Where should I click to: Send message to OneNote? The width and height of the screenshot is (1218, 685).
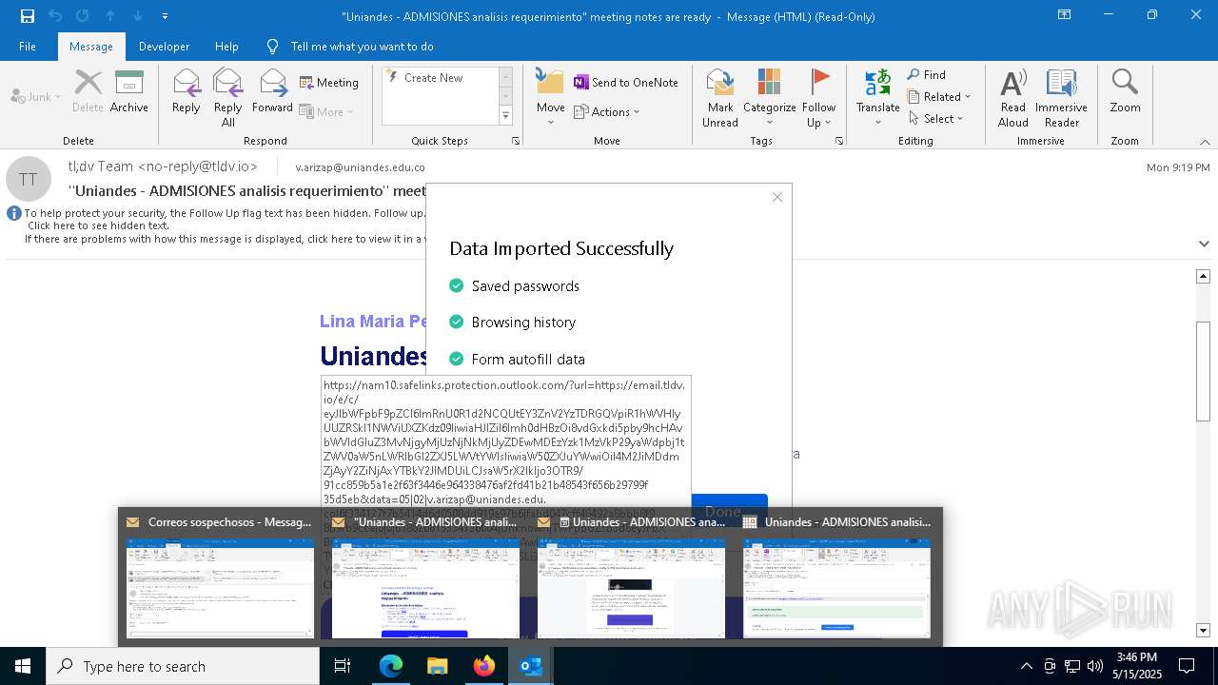[x=626, y=83]
